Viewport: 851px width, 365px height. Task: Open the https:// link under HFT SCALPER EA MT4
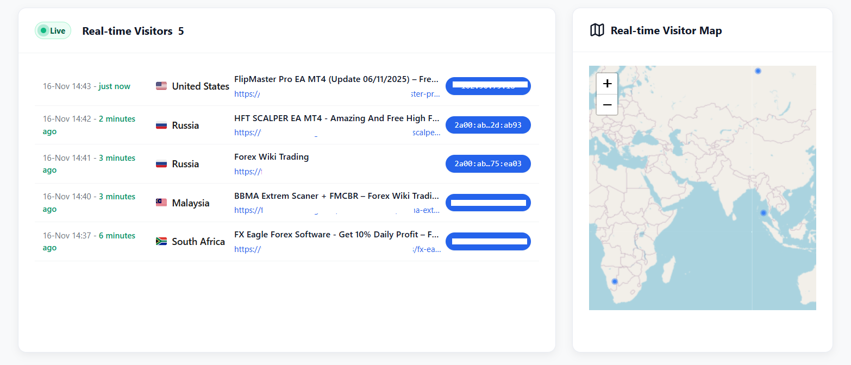click(x=247, y=132)
